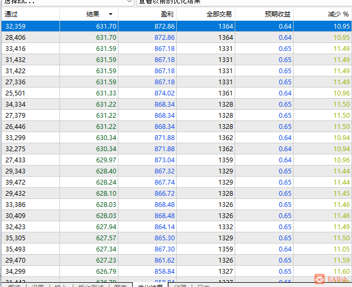
Task: Select pass 35,493 with profit 867.30
Action: (x=176, y=249)
